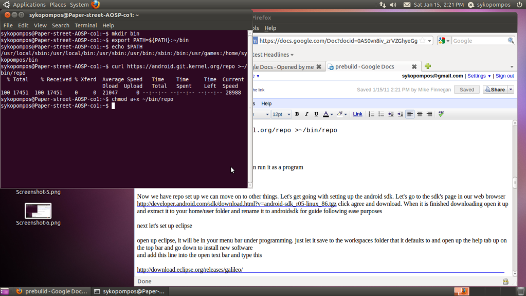Insert a numbered list
The width and height of the screenshot is (526, 296).
coord(371,114)
